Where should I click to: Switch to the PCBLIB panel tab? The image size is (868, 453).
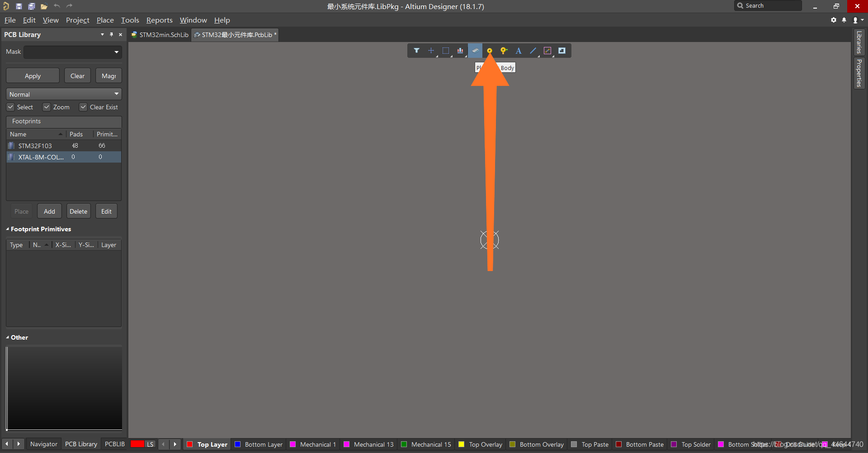pyautogui.click(x=115, y=444)
